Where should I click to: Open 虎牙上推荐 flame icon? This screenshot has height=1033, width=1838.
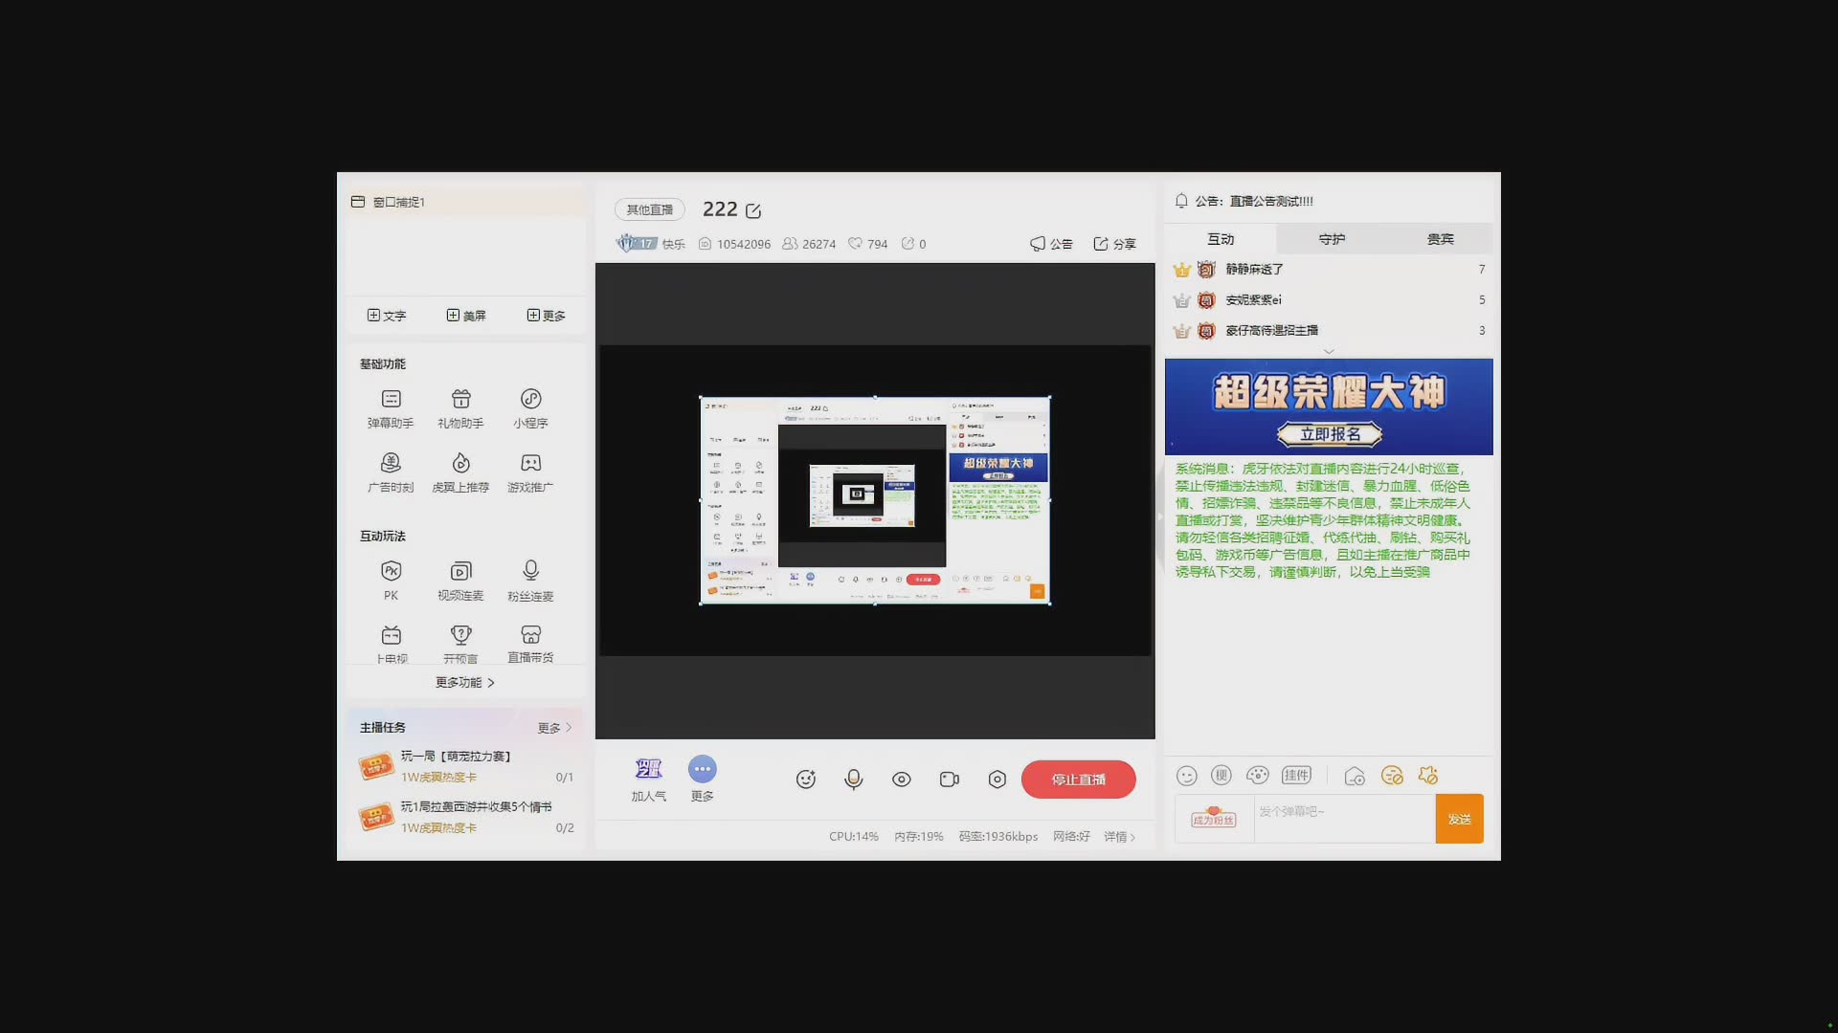(460, 473)
